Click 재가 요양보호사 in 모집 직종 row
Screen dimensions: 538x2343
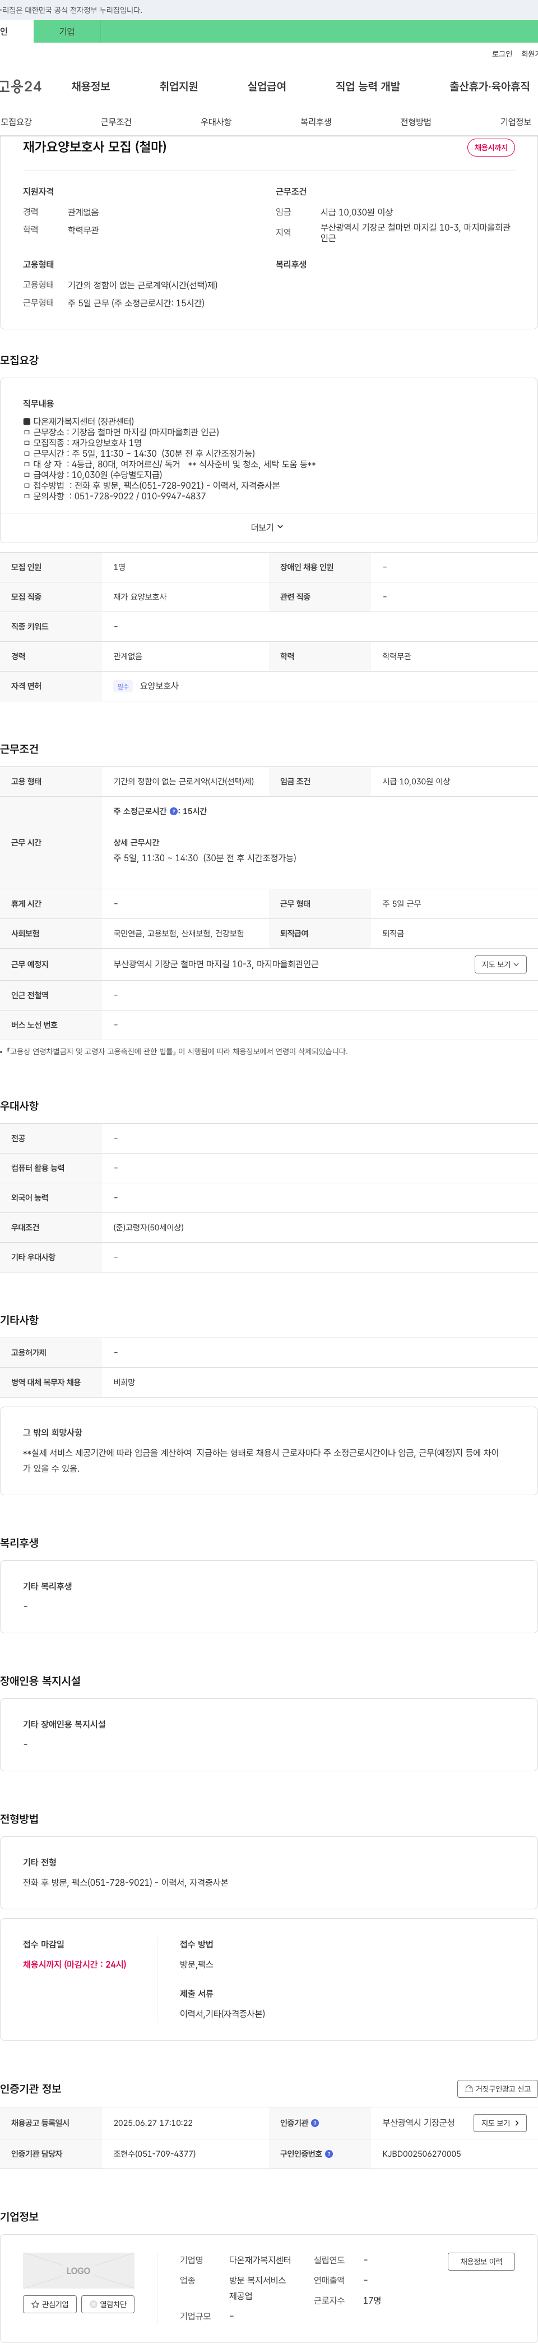point(140,598)
